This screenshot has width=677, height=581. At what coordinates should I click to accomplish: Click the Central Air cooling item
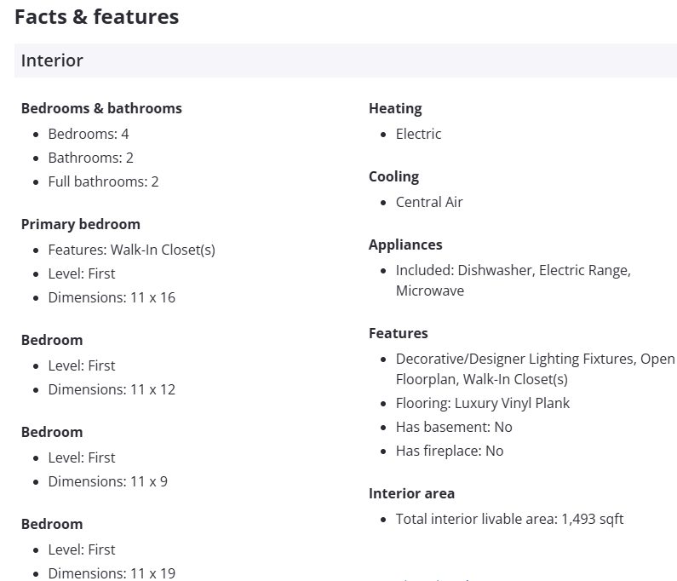click(x=429, y=202)
